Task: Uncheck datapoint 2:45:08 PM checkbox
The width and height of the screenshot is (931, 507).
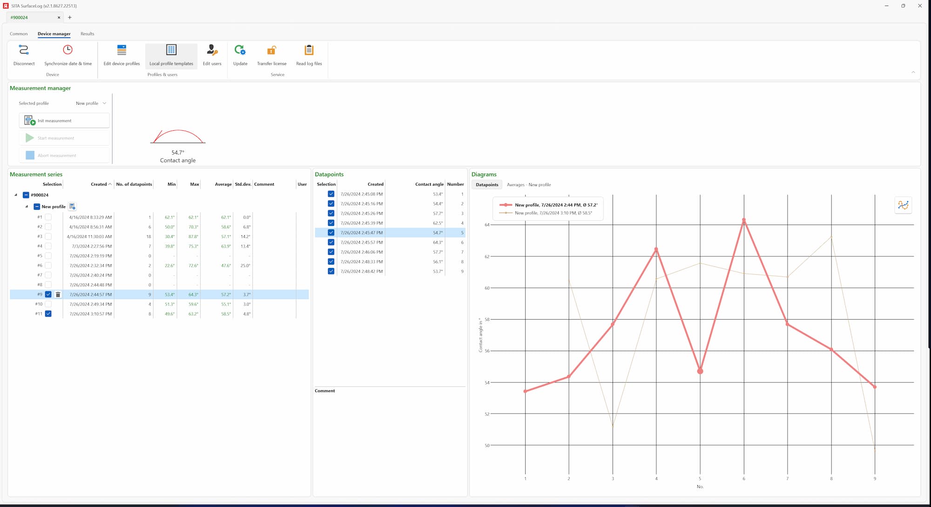Action: 331,194
